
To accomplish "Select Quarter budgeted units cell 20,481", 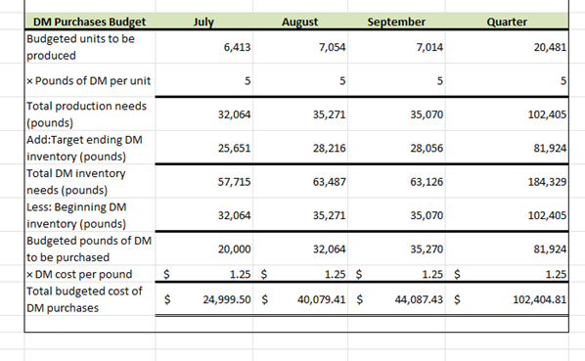I will [x=507, y=47].
